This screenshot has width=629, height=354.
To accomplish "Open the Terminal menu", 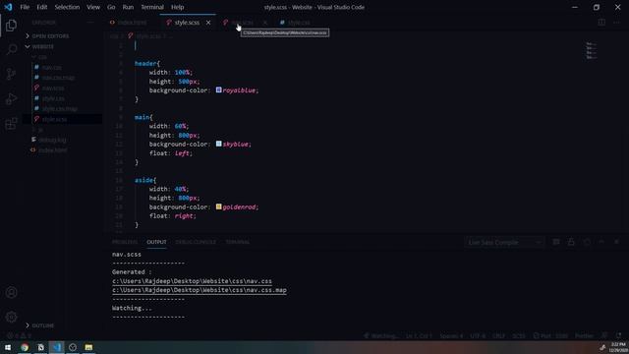I will (152, 7).
